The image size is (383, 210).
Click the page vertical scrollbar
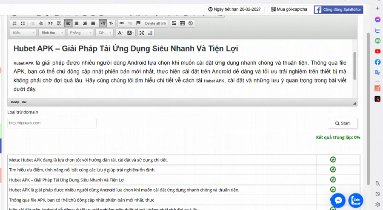point(369,108)
